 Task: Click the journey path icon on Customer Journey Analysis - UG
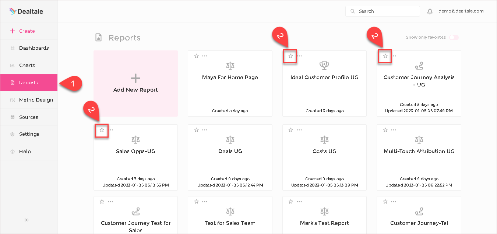pyautogui.click(x=419, y=66)
